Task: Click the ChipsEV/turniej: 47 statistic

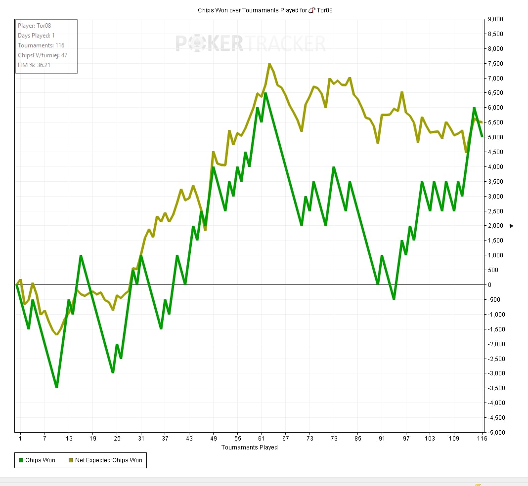Action: point(43,55)
